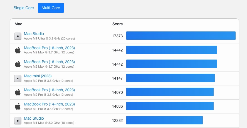
Task: Open the Mac mini (2023) link
Action: [x=38, y=76]
